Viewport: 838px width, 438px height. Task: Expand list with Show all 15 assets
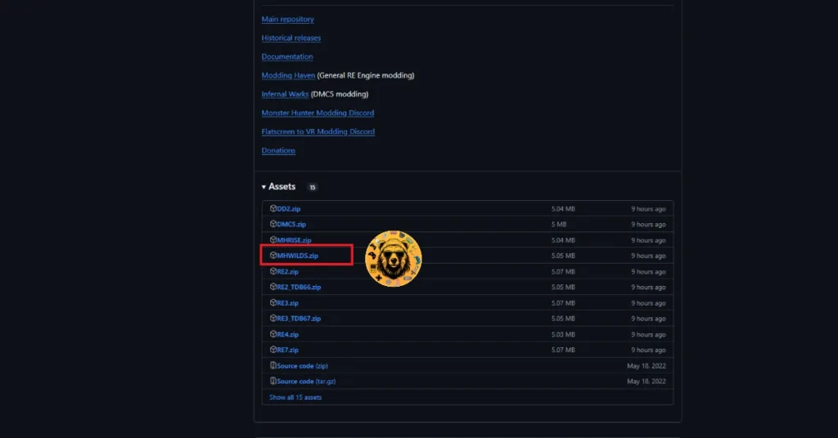[295, 397]
